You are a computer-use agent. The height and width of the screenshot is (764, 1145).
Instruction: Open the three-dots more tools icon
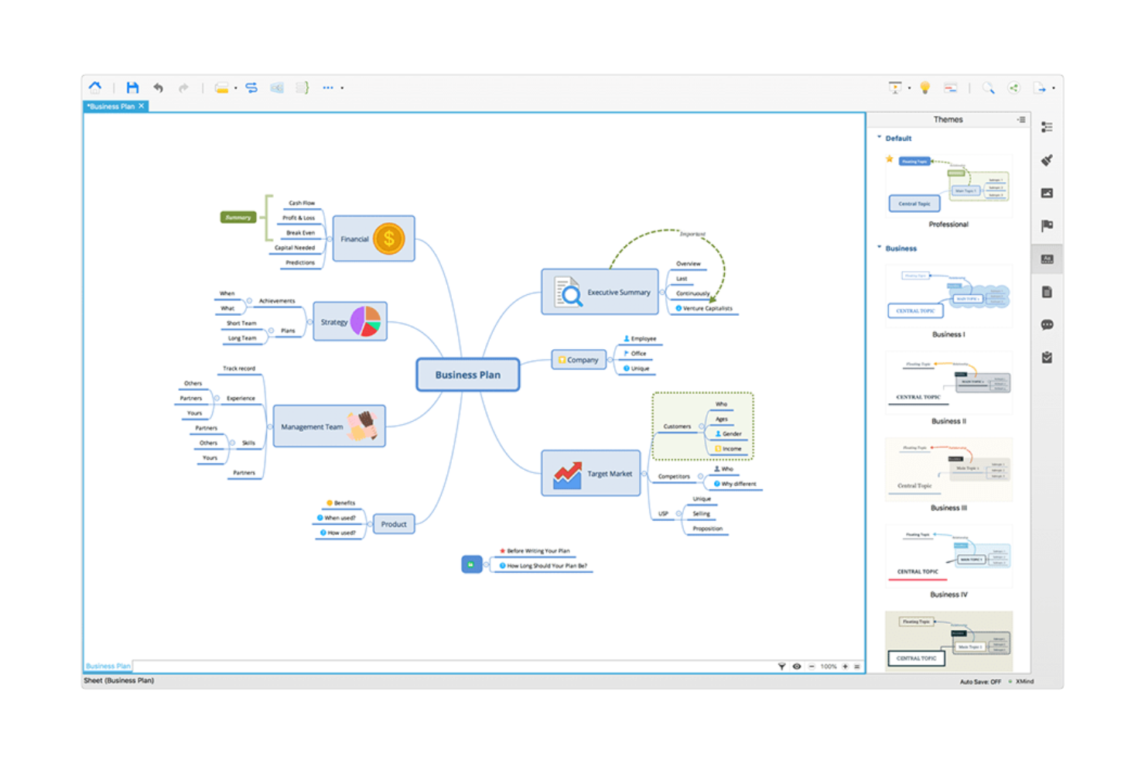(x=328, y=87)
